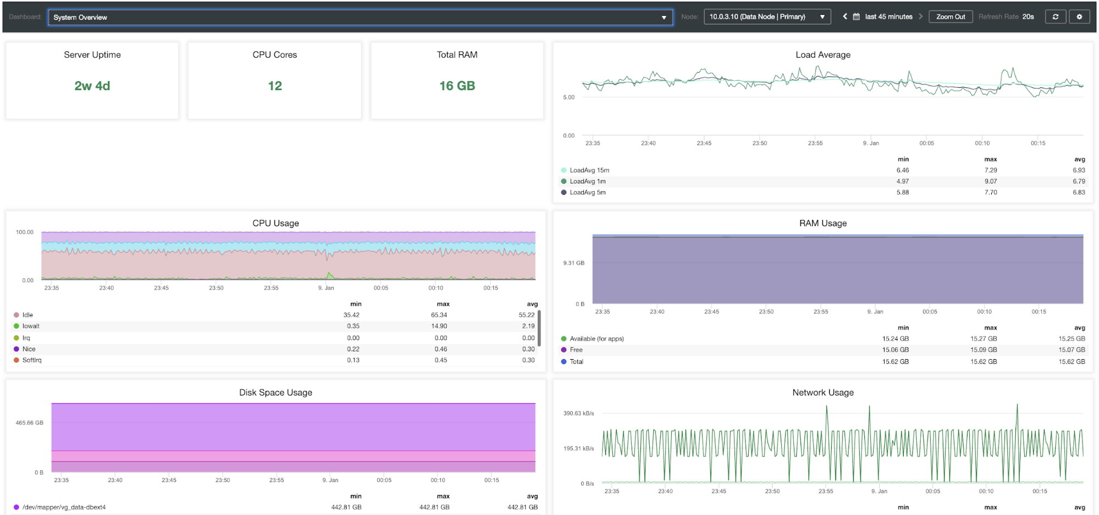Click the CPU Usage legend scrollbar

pyautogui.click(x=539, y=328)
